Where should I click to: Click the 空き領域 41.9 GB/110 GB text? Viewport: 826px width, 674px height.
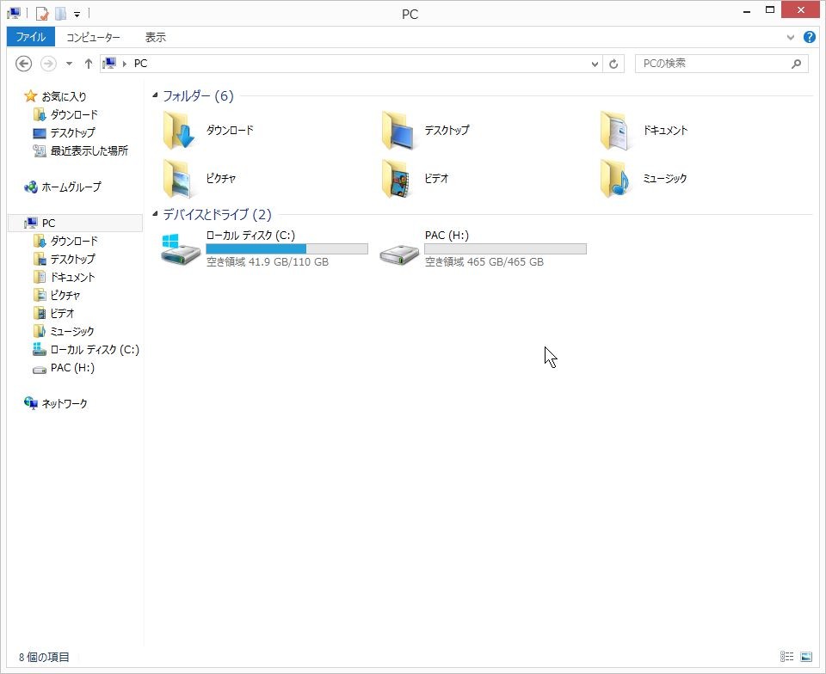tap(268, 261)
